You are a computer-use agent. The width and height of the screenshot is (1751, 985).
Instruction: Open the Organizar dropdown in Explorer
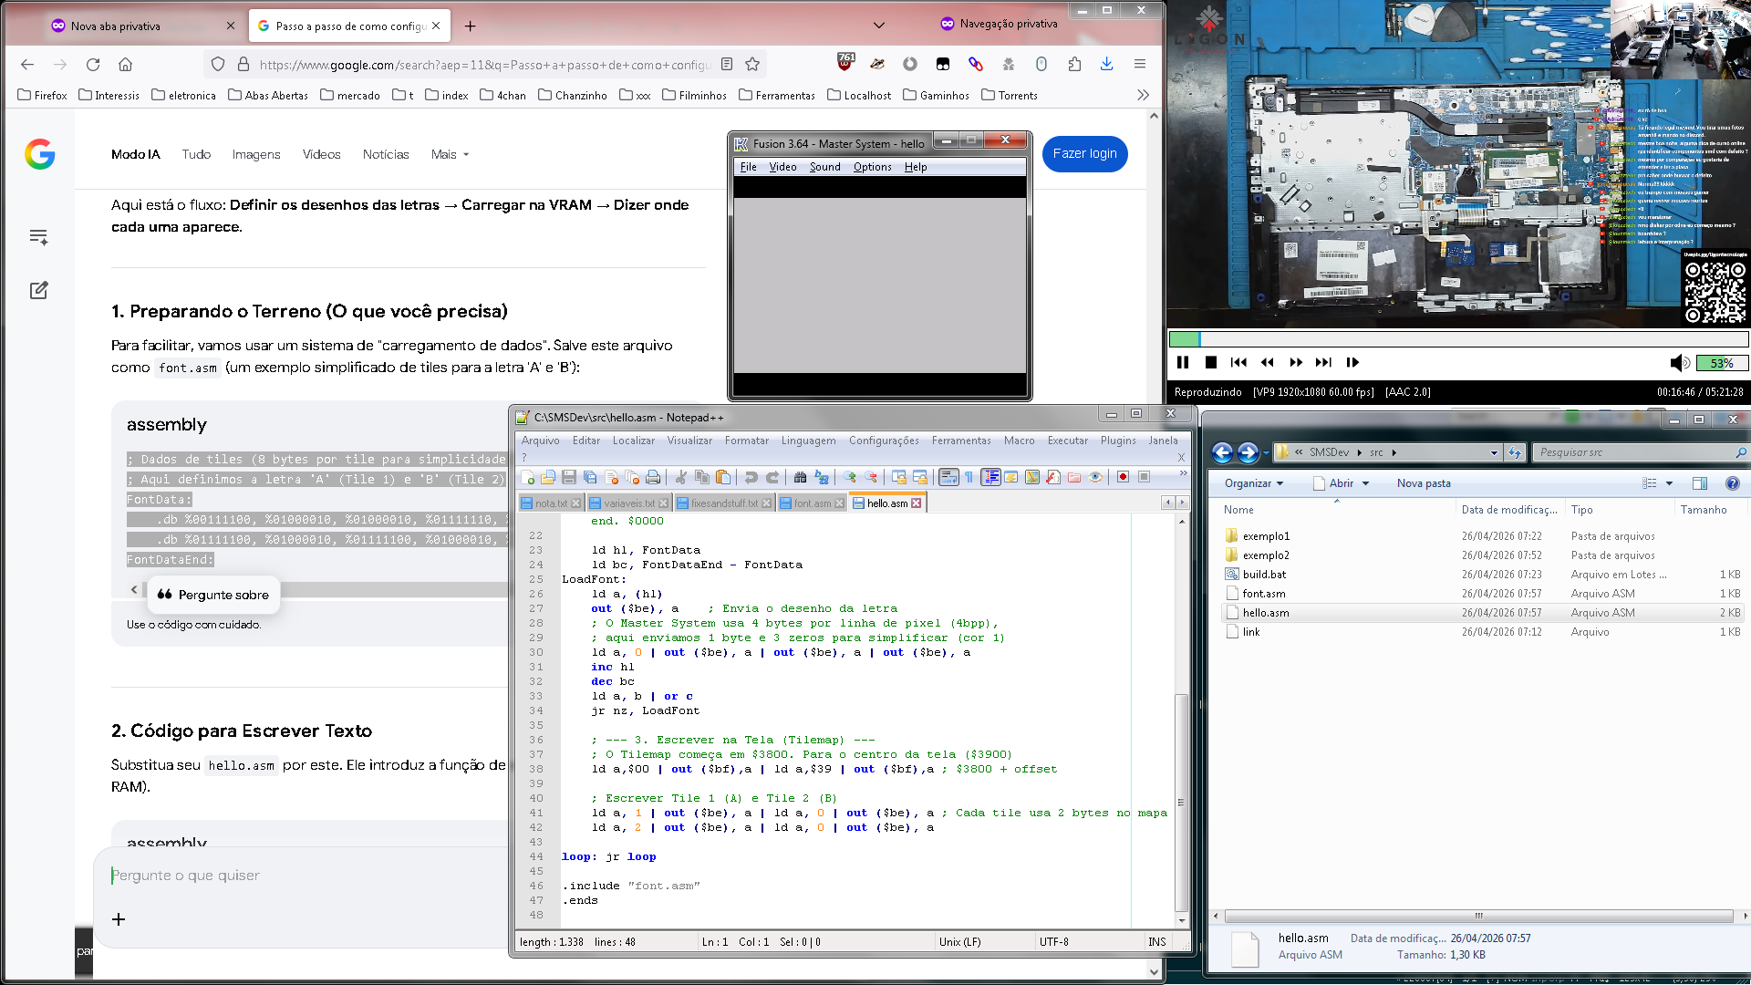point(1253,483)
